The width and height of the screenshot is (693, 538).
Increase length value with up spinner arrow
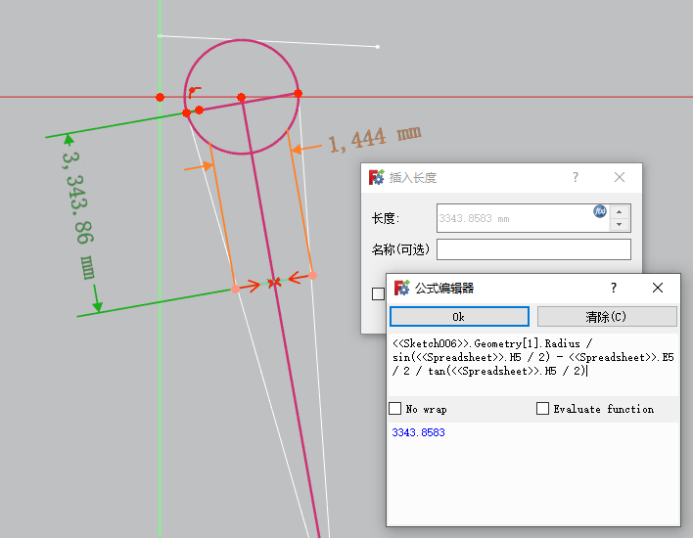(x=619, y=211)
